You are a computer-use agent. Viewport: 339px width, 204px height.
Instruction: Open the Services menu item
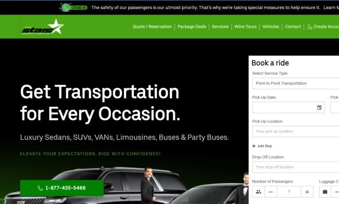[220, 26]
